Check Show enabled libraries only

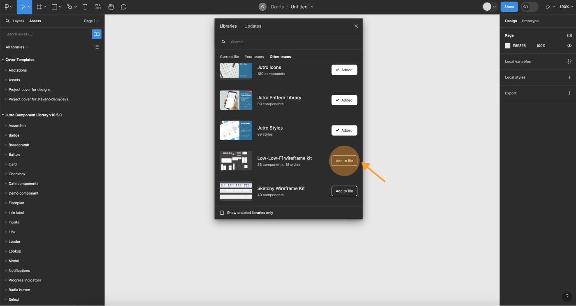[222, 213]
